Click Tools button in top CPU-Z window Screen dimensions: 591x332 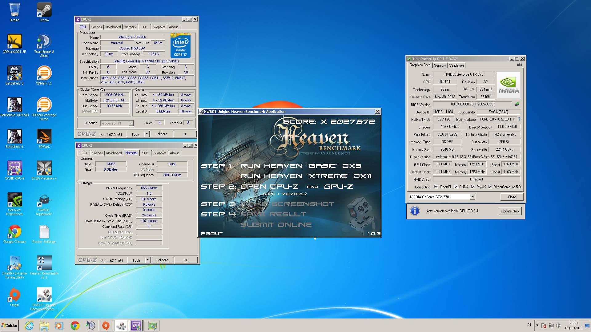coord(135,134)
